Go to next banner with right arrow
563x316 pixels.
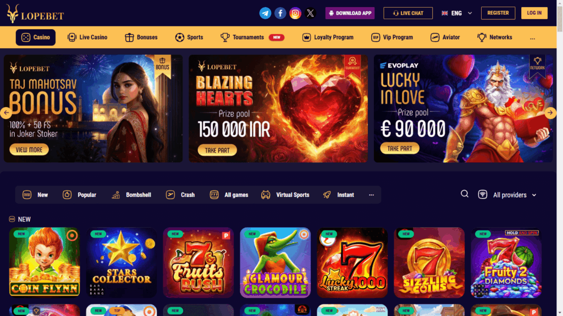click(x=550, y=112)
